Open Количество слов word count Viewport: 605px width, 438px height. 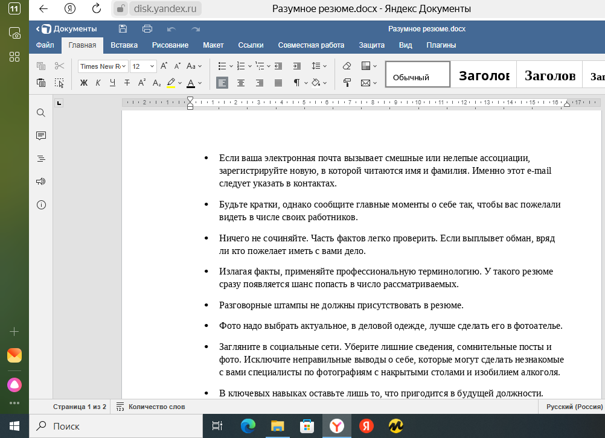(x=151, y=407)
